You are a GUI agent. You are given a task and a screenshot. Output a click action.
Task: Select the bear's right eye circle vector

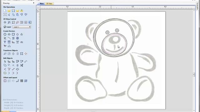tap(117, 30)
